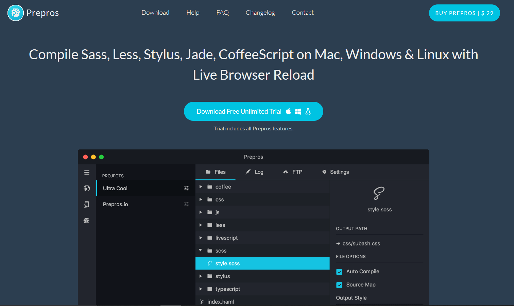
Task: Open the hamburger menu in sidebar
Action: coord(87,173)
